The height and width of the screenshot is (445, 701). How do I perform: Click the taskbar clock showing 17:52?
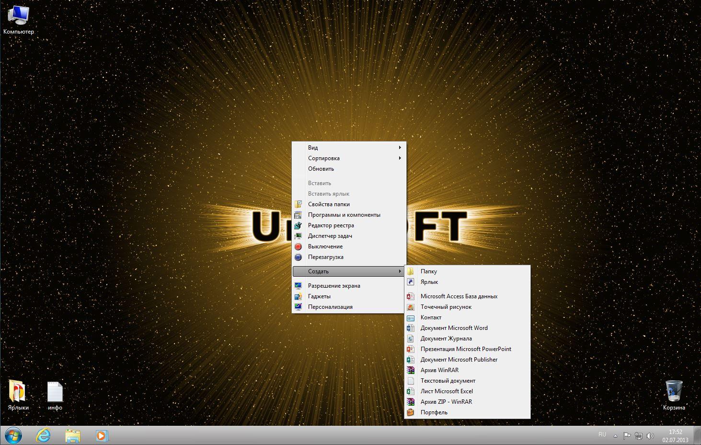(x=675, y=436)
